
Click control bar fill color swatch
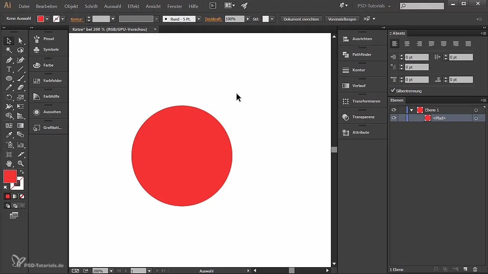pos(40,19)
